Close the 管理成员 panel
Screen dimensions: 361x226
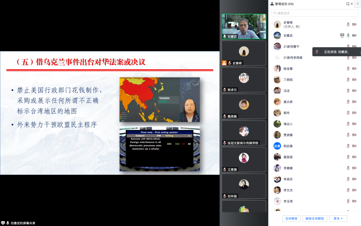[x=352, y=4]
